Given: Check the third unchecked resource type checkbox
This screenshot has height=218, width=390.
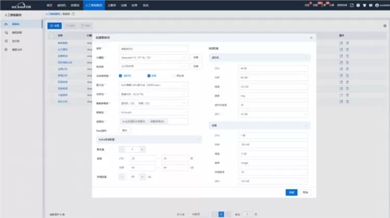Looking at the screenshot, I should click(x=174, y=76).
